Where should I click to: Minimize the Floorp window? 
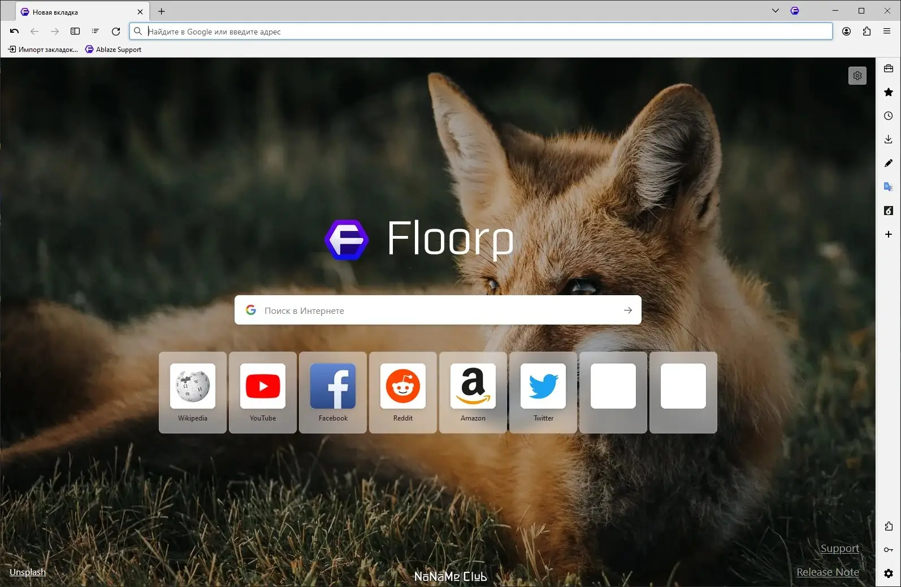(835, 11)
